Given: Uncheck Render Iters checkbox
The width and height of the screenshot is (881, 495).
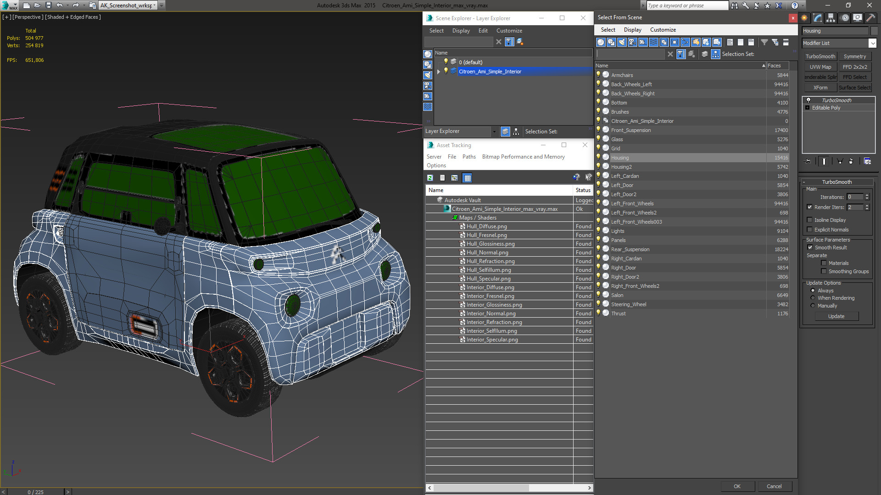Looking at the screenshot, I should (810, 207).
